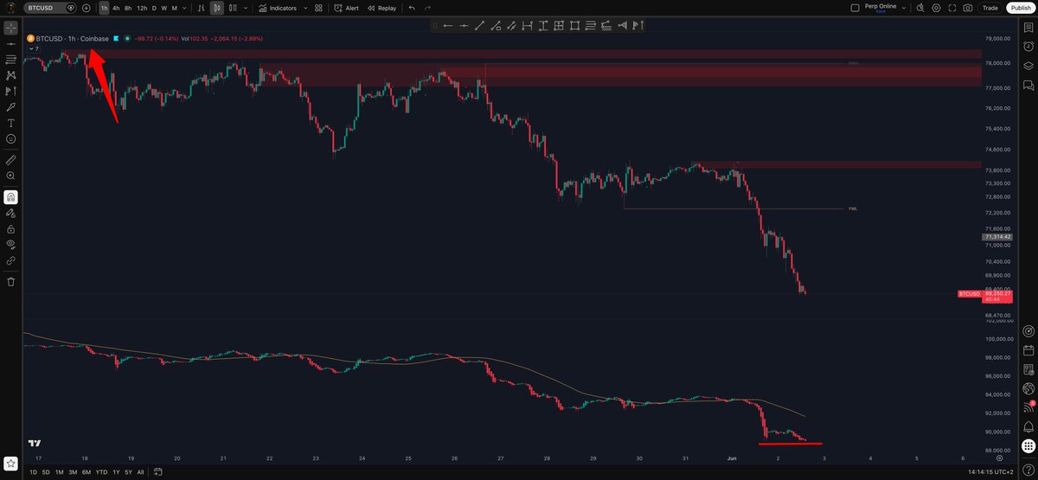Open the Indicators dialog
This screenshot has width=1038, height=480.
pyautogui.click(x=278, y=8)
